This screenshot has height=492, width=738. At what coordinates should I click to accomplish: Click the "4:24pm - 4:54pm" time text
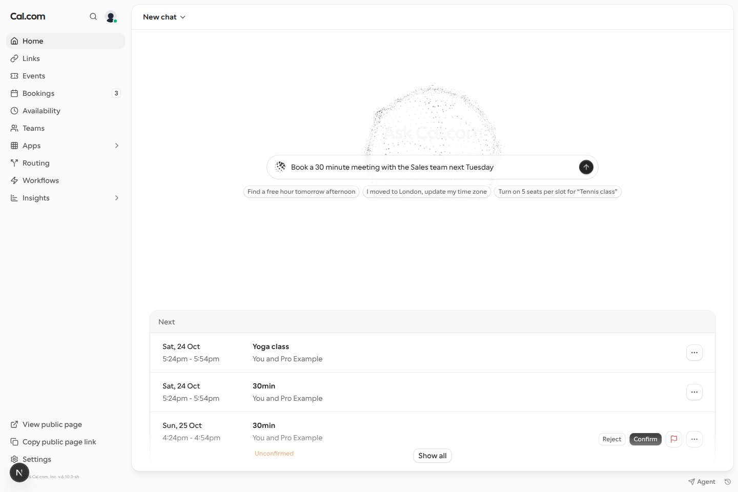[191, 438]
